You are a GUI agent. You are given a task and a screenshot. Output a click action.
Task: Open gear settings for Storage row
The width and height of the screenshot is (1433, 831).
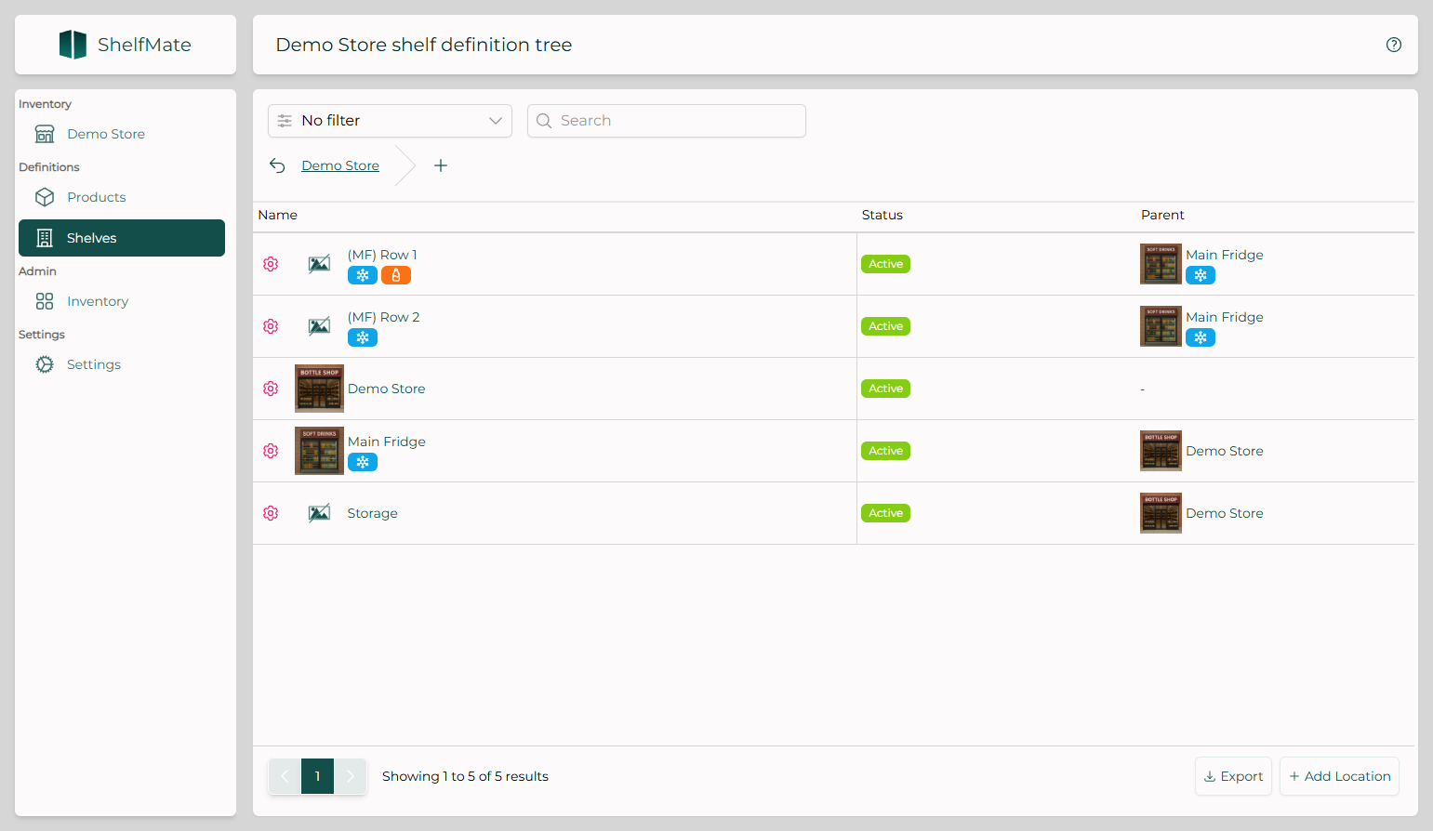271,513
